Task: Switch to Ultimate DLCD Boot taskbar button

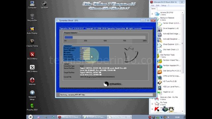Action: click(70, 117)
